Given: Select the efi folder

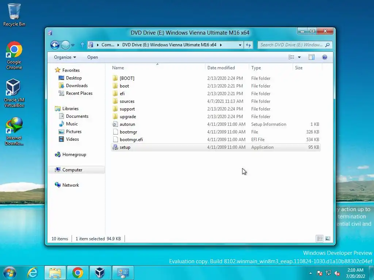Looking at the screenshot, I should (215, 94).
